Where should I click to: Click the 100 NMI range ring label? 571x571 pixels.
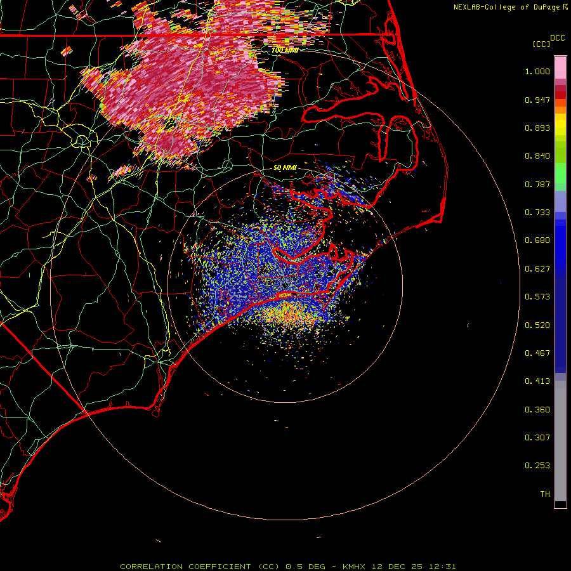[285, 50]
